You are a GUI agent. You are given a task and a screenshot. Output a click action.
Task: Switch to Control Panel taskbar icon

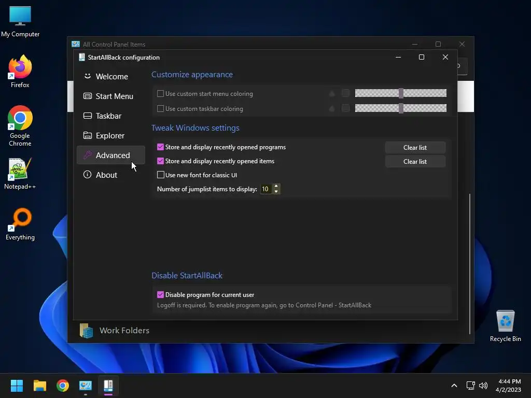tap(86, 386)
